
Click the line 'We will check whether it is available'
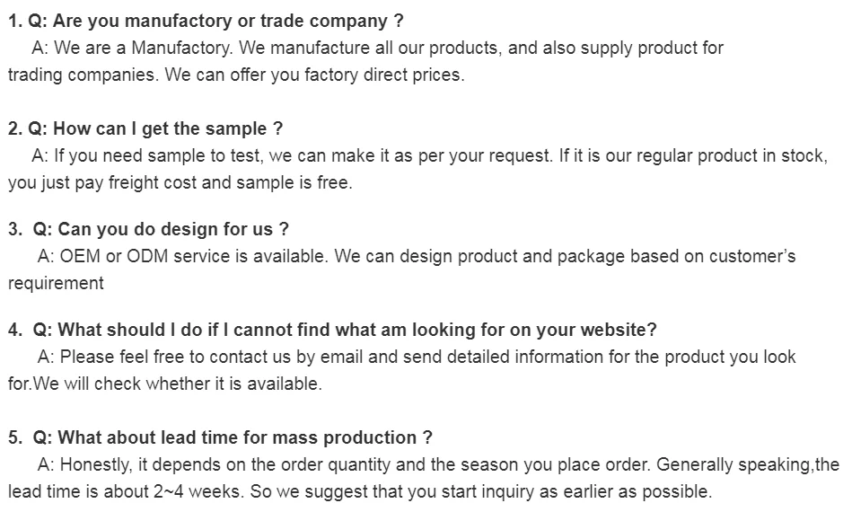click(x=177, y=384)
